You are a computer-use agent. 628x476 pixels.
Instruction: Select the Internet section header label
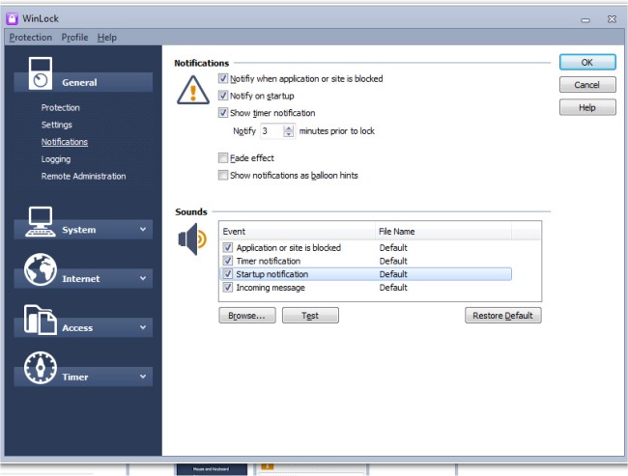pos(81,279)
